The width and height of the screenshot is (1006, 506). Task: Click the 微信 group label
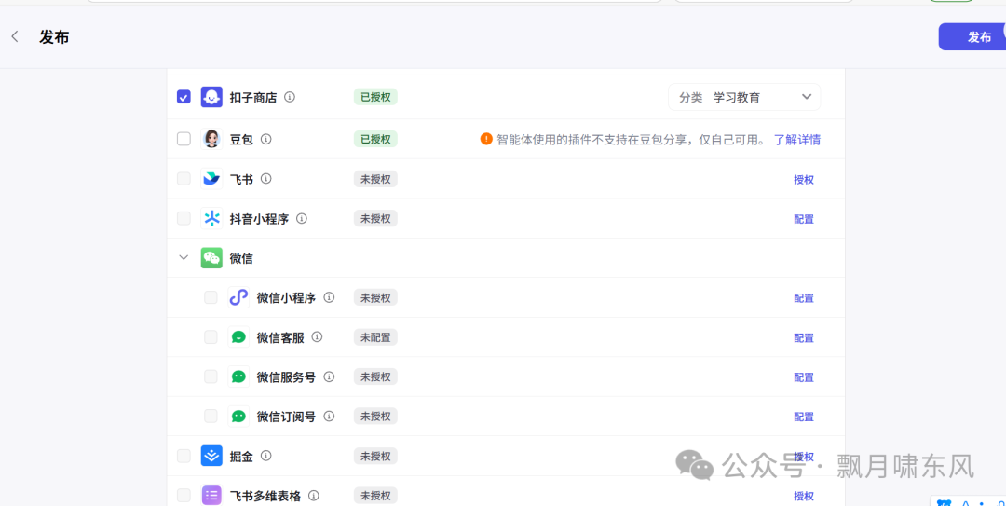[241, 259]
